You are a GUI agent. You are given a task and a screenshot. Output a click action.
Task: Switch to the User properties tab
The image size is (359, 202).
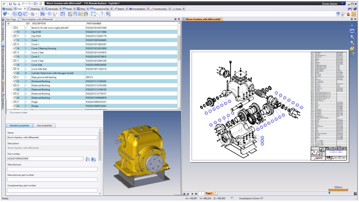point(44,125)
